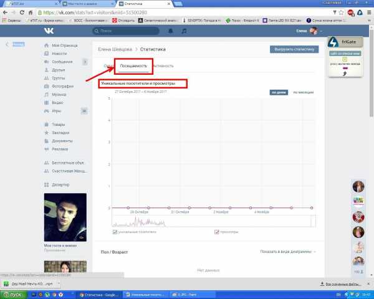Select the по месяцам view toggle

click(x=303, y=92)
